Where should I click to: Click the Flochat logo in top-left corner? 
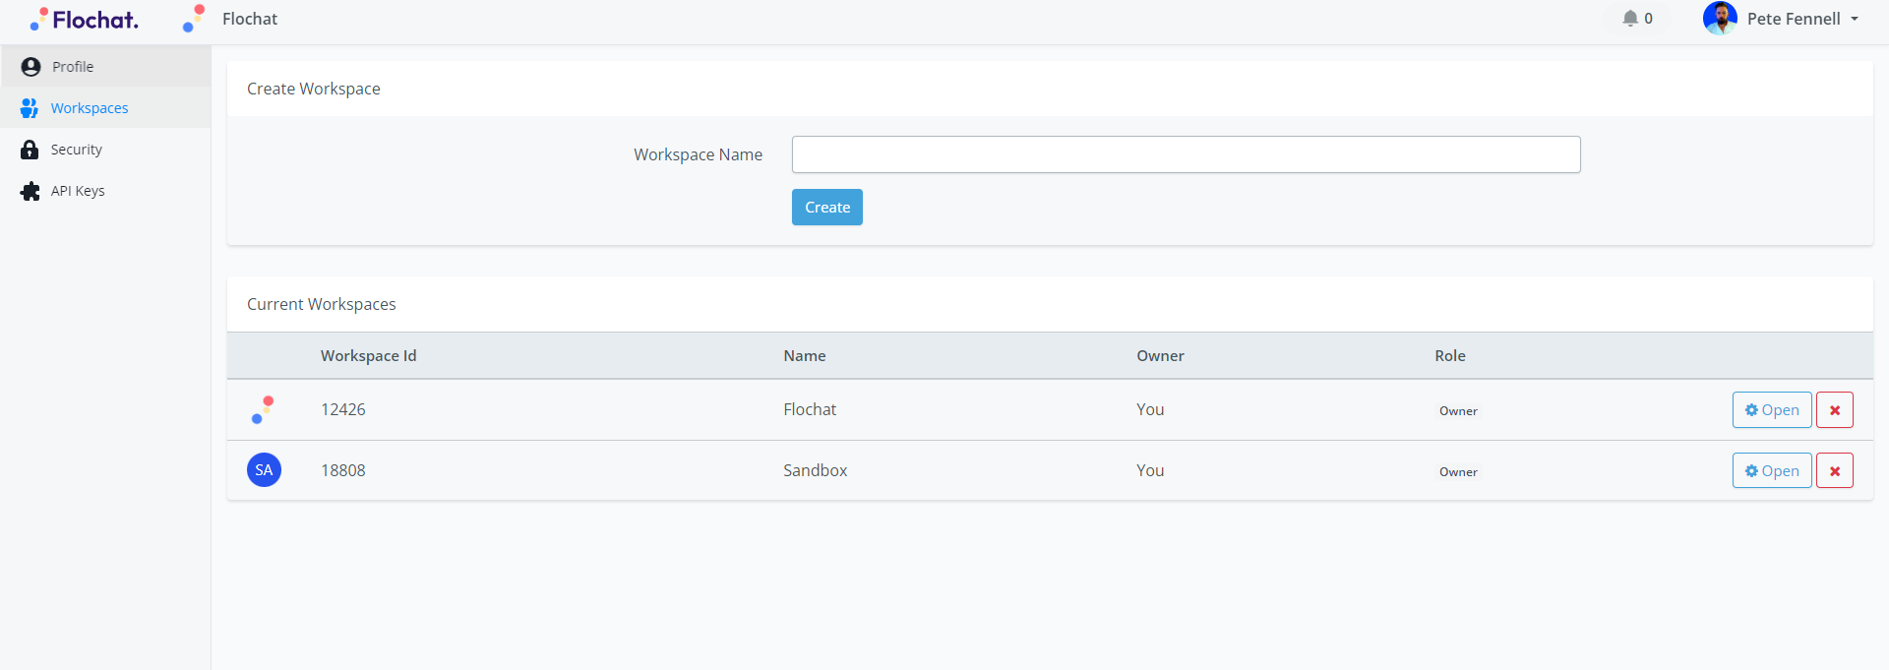tap(85, 20)
